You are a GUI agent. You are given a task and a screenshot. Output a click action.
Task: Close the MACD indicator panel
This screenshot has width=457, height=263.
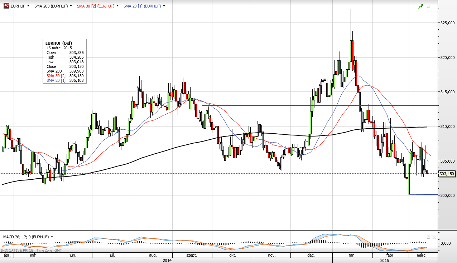[x=434, y=237]
